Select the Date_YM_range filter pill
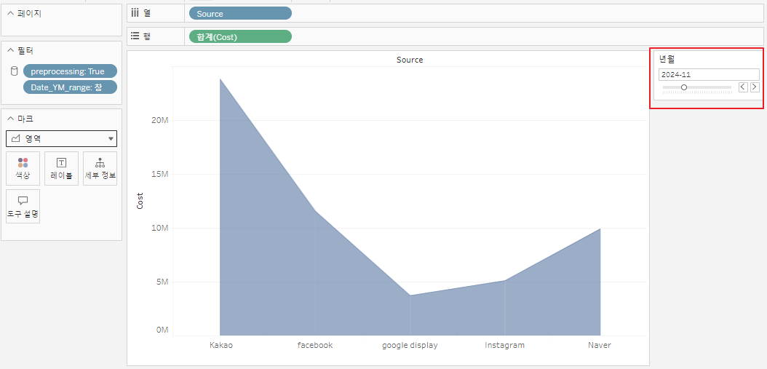The width and height of the screenshot is (767, 369). click(x=70, y=87)
